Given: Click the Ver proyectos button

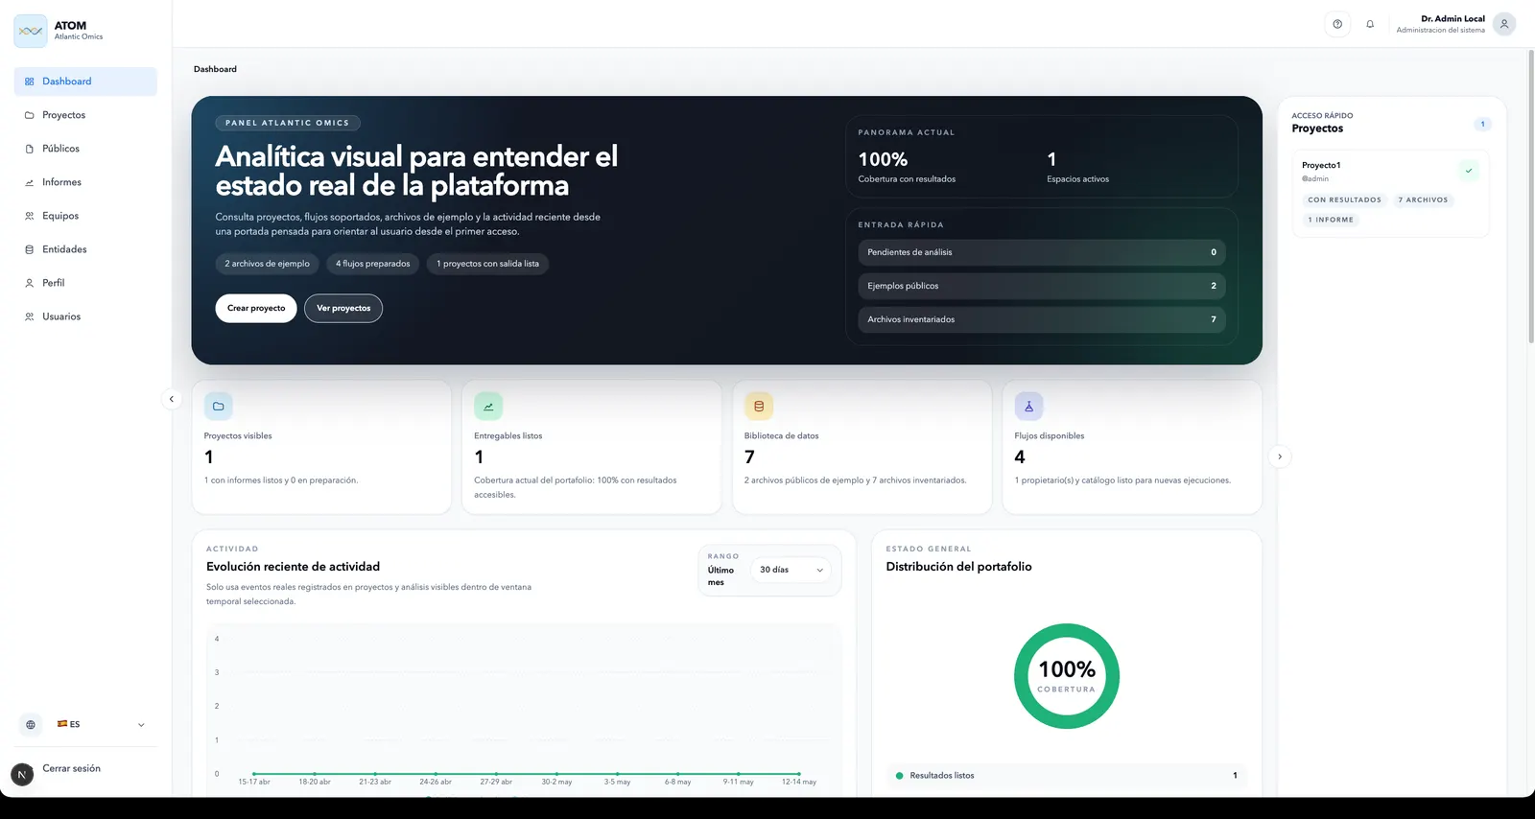Looking at the screenshot, I should pos(343,308).
